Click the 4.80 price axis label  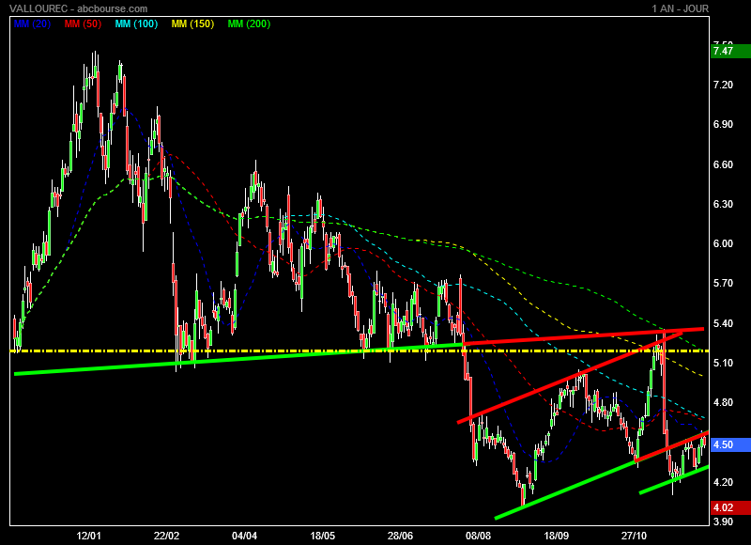coord(723,402)
